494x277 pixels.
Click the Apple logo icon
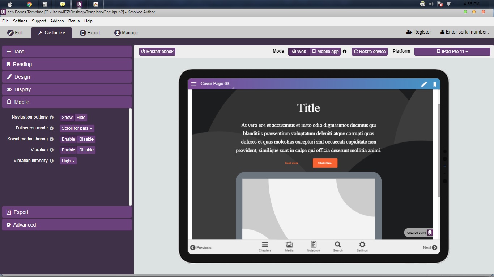10,4
